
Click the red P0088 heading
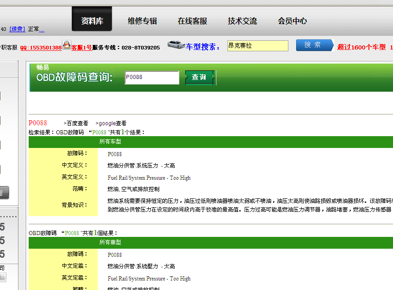pyautogui.click(x=38, y=123)
